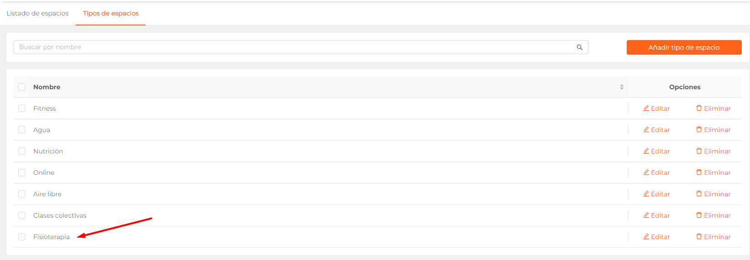Click Añadir tipo de espacio button
The width and height of the screenshot is (750, 260).
click(x=684, y=47)
